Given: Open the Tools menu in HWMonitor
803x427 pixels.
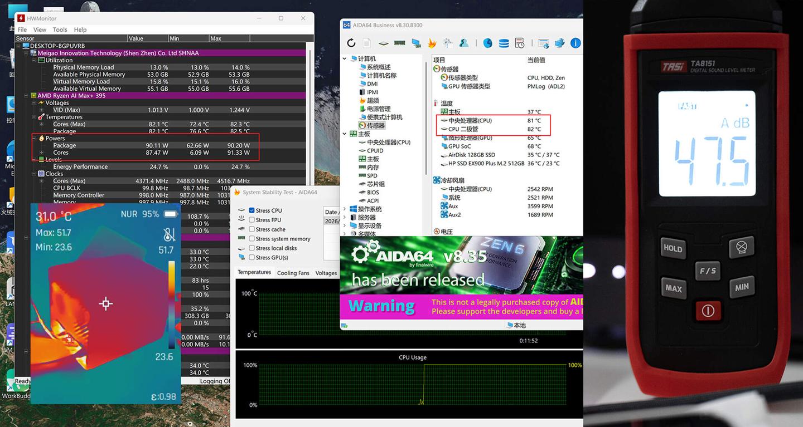Looking at the screenshot, I should click(x=60, y=30).
